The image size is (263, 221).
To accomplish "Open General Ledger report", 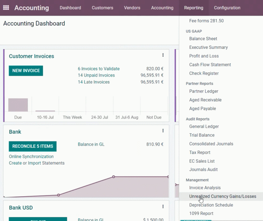I will 204,127.
